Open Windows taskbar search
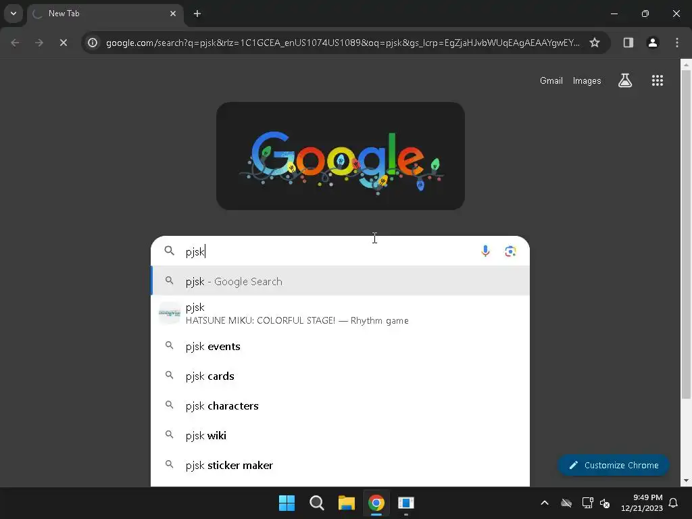Image resolution: width=692 pixels, height=519 pixels. click(x=316, y=503)
